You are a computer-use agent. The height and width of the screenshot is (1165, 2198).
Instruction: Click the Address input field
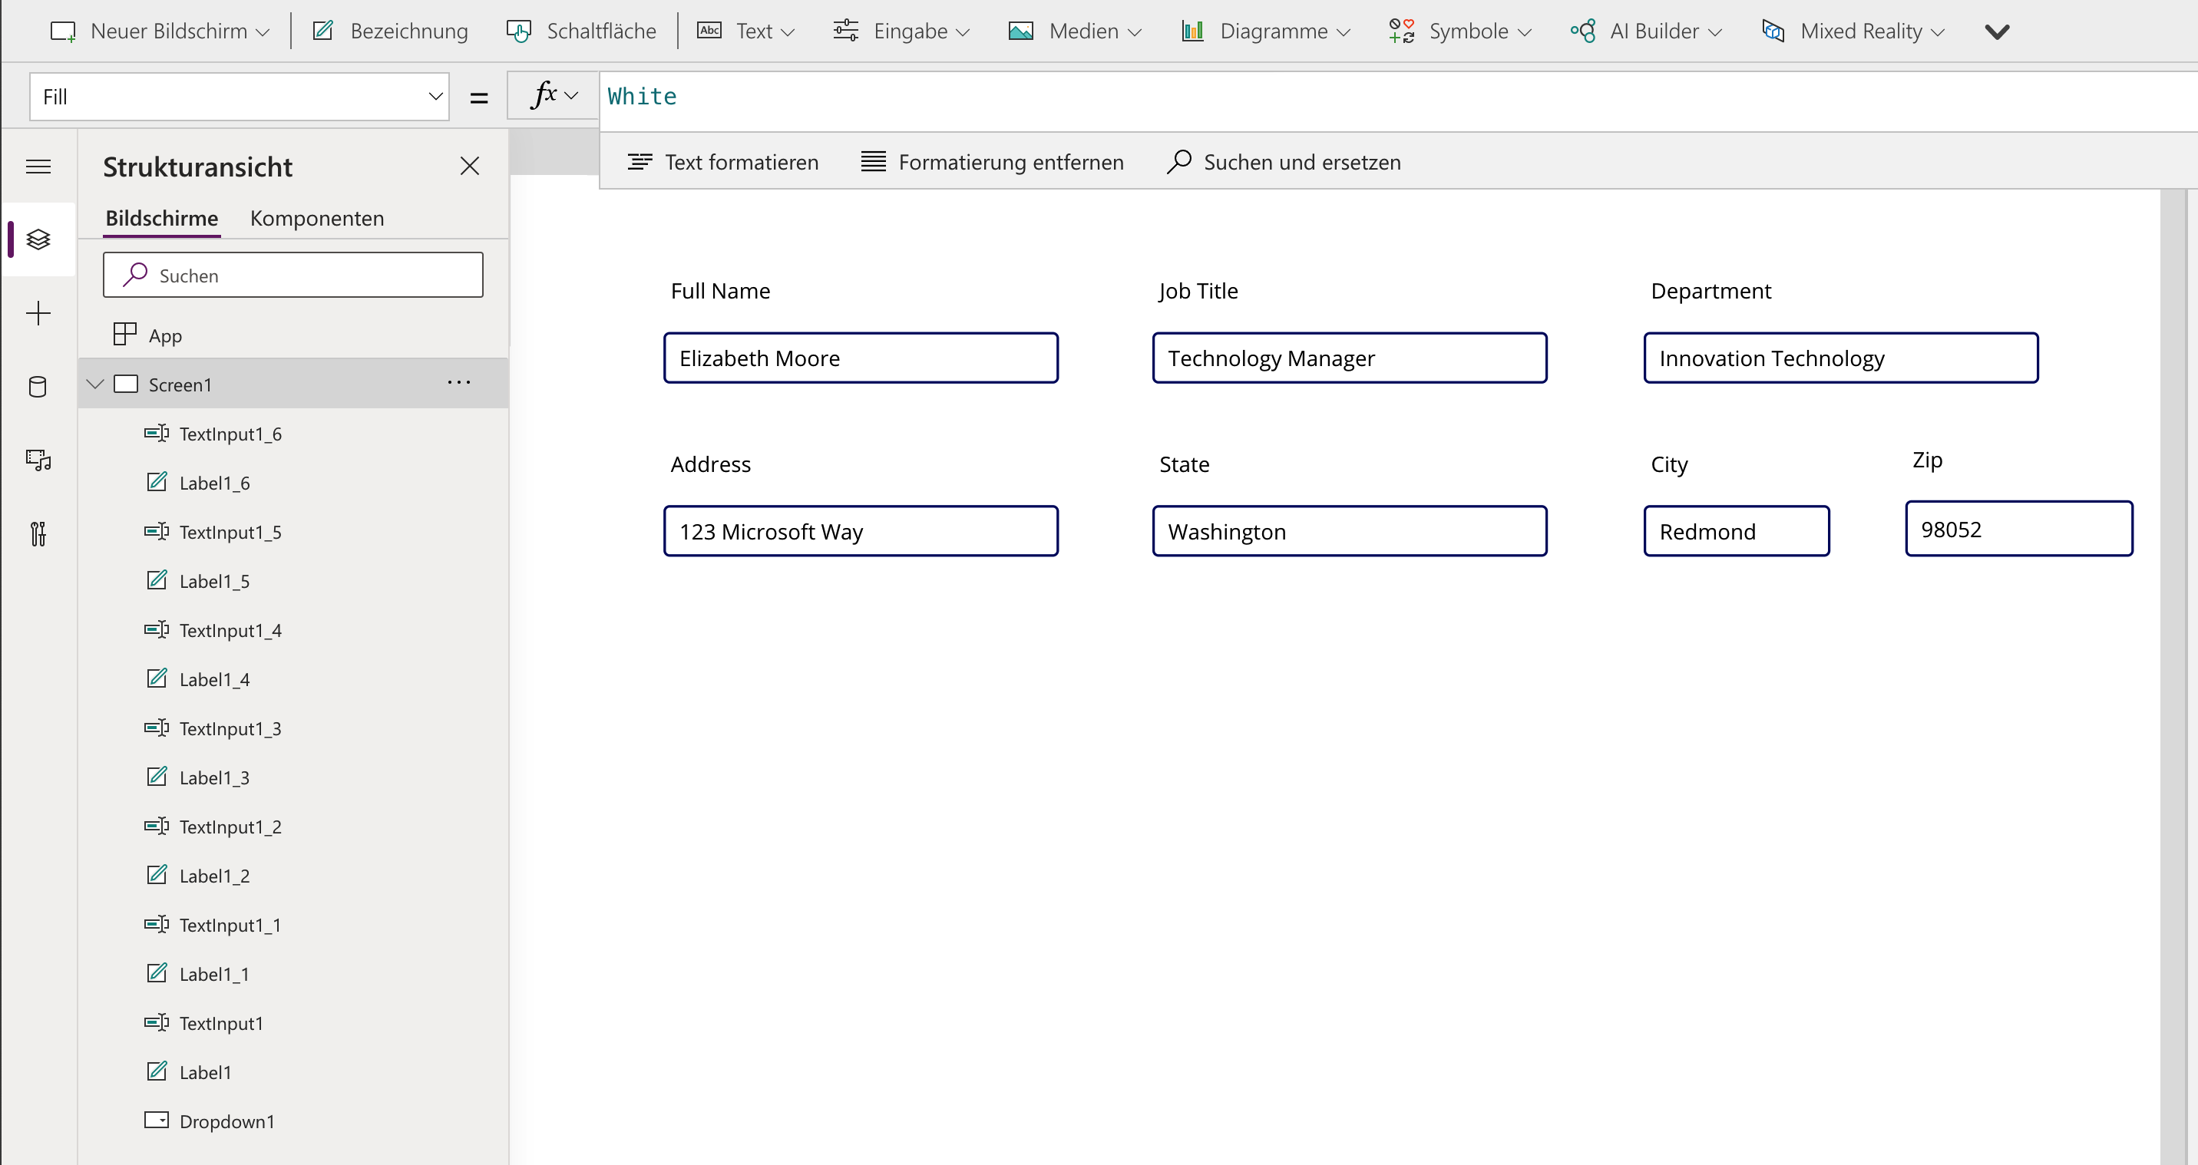(x=861, y=531)
